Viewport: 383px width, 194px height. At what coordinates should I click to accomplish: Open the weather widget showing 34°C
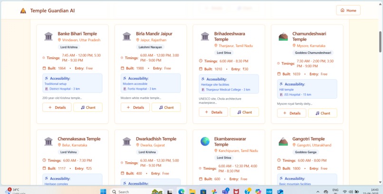pos(15,191)
